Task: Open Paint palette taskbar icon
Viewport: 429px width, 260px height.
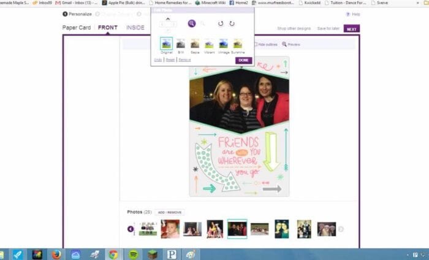Action: coord(191,254)
